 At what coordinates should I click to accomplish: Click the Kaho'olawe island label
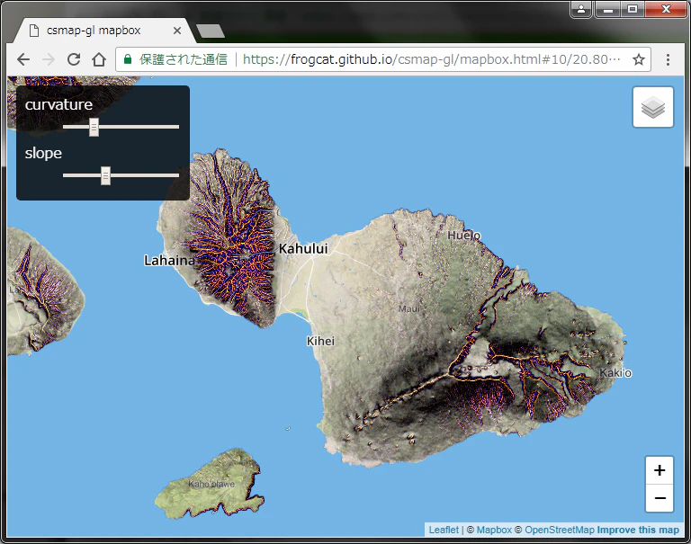[211, 484]
